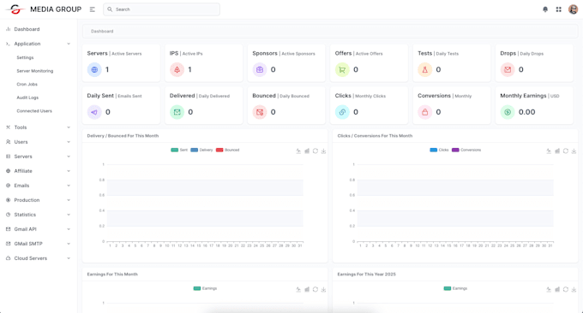Screen dimensions: 583x313
Task: Collapse sidebar with the menu toggle icon
Action: click(93, 9)
